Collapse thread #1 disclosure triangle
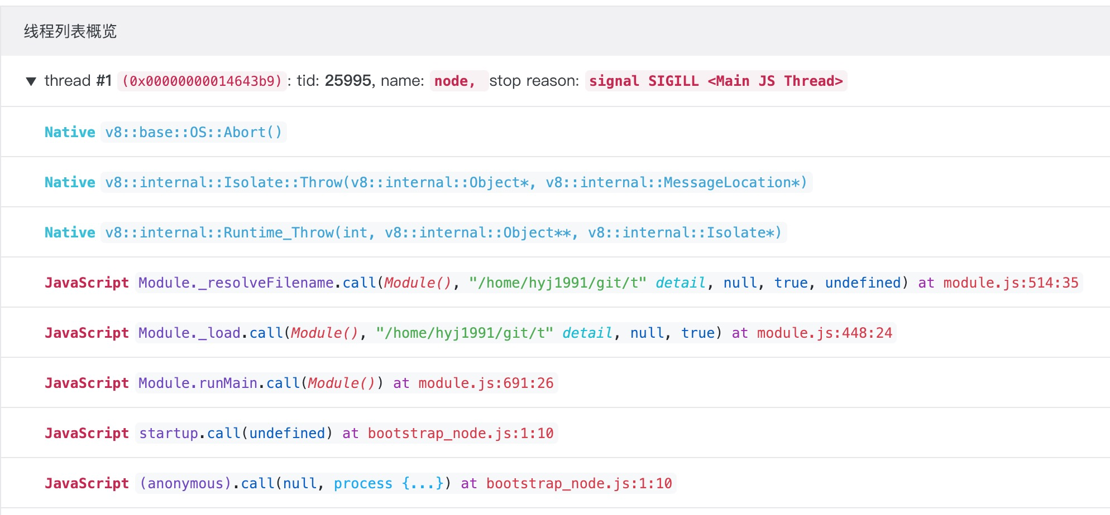This screenshot has width=1110, height=515. click(31, 81)
